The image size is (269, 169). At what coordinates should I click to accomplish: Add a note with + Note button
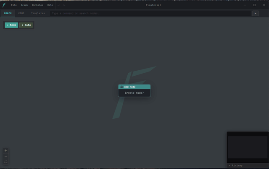click(26, 25)
